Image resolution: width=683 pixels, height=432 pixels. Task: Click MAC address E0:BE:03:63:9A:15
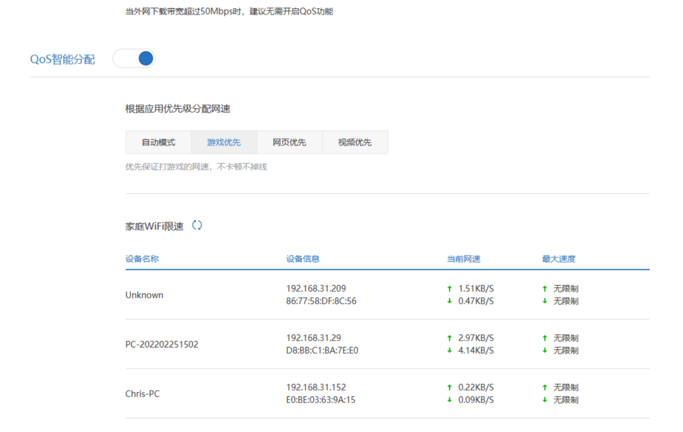(321, 400)
